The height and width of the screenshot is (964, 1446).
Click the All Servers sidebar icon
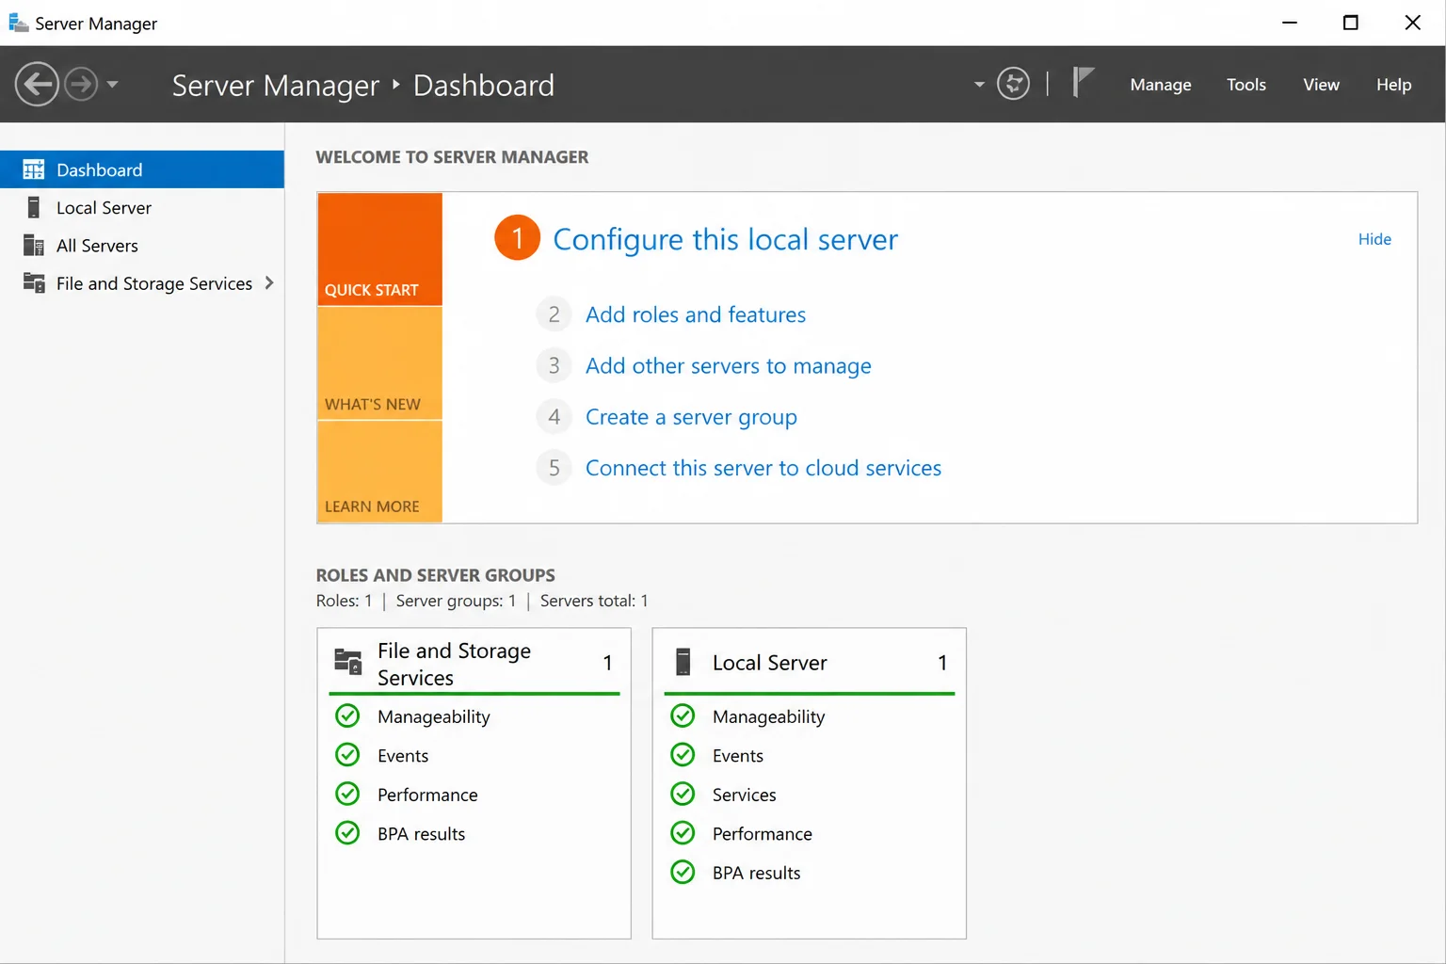click(34, 245)
